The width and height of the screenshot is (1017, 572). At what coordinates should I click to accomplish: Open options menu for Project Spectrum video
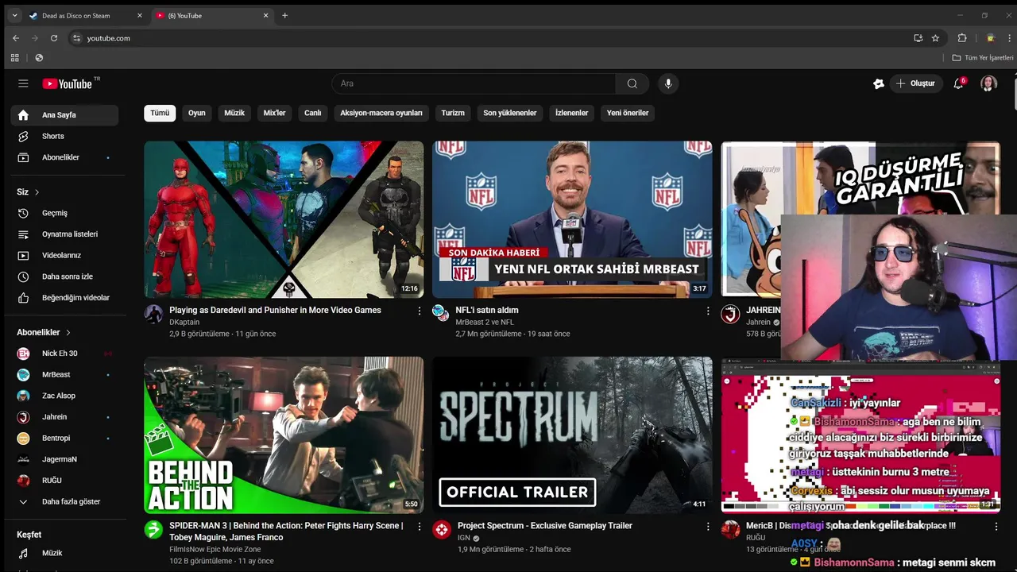(x=708, y=526)
